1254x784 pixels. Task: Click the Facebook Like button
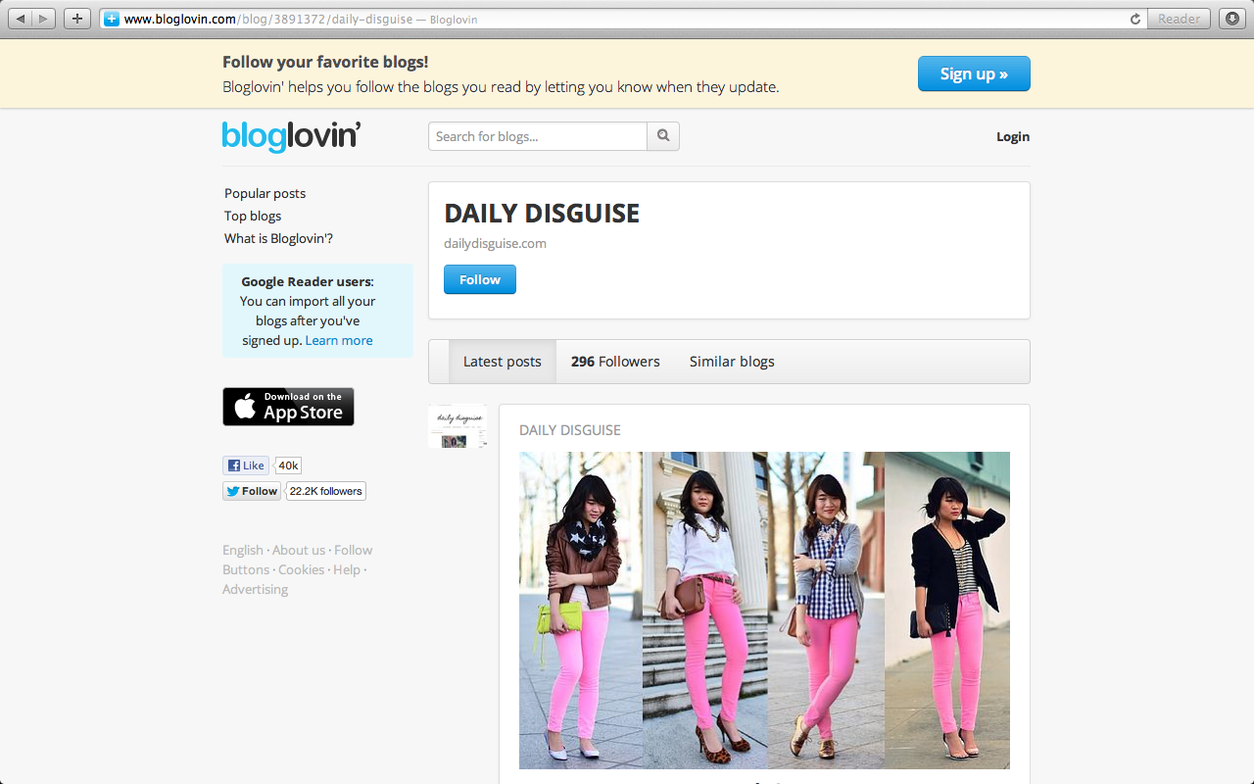click(246, 465)
